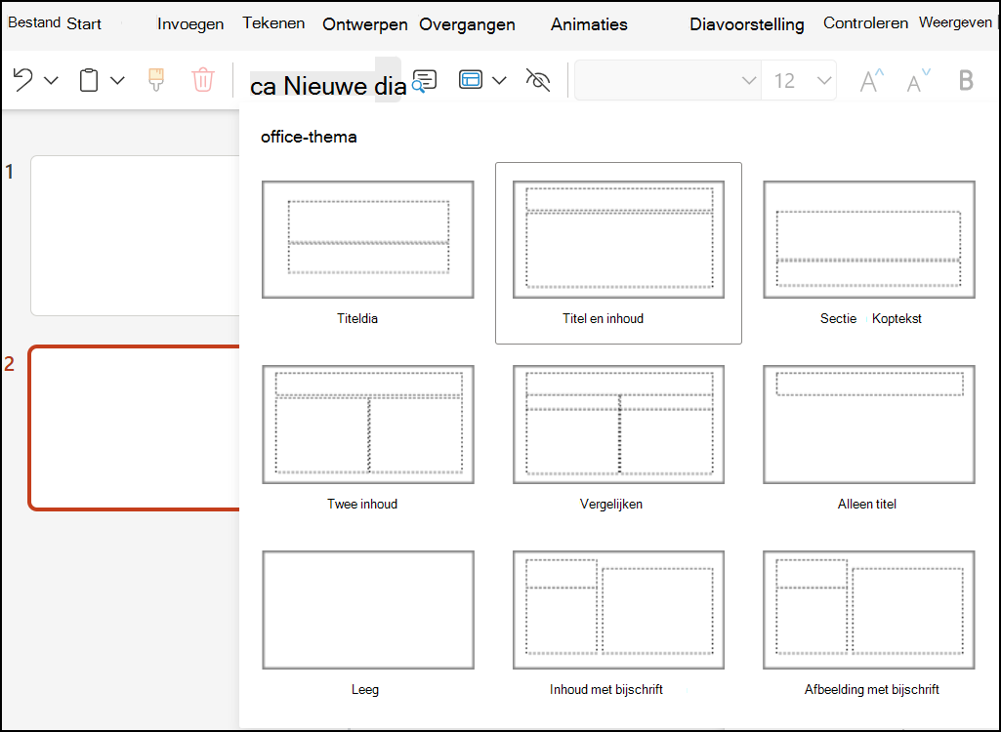Click the Paste clipboard icon
Screen dimensions: 1001x732
(89, 80)
